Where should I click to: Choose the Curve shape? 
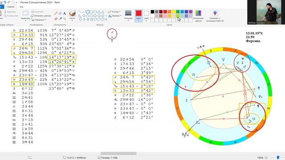[x=84, y=12]
